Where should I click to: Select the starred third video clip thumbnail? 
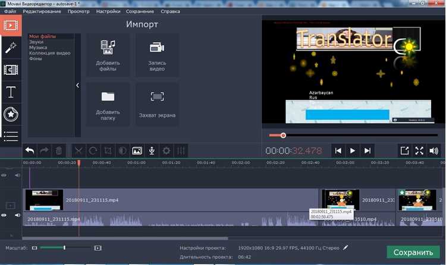tap(417, 200)
